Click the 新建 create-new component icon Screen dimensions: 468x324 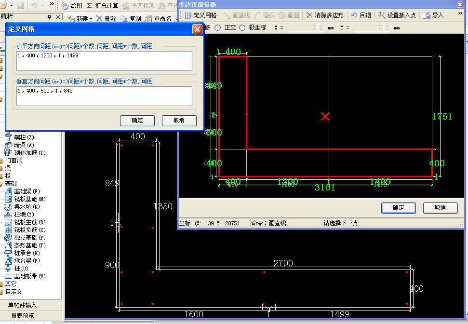[70, 18]
